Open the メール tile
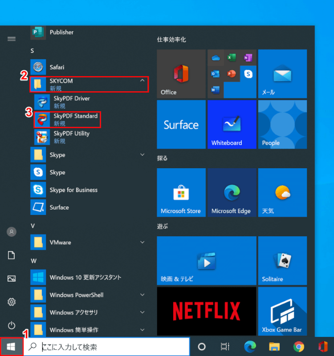The height and width of the screenshot is (356, 334). tap(282, 74)
